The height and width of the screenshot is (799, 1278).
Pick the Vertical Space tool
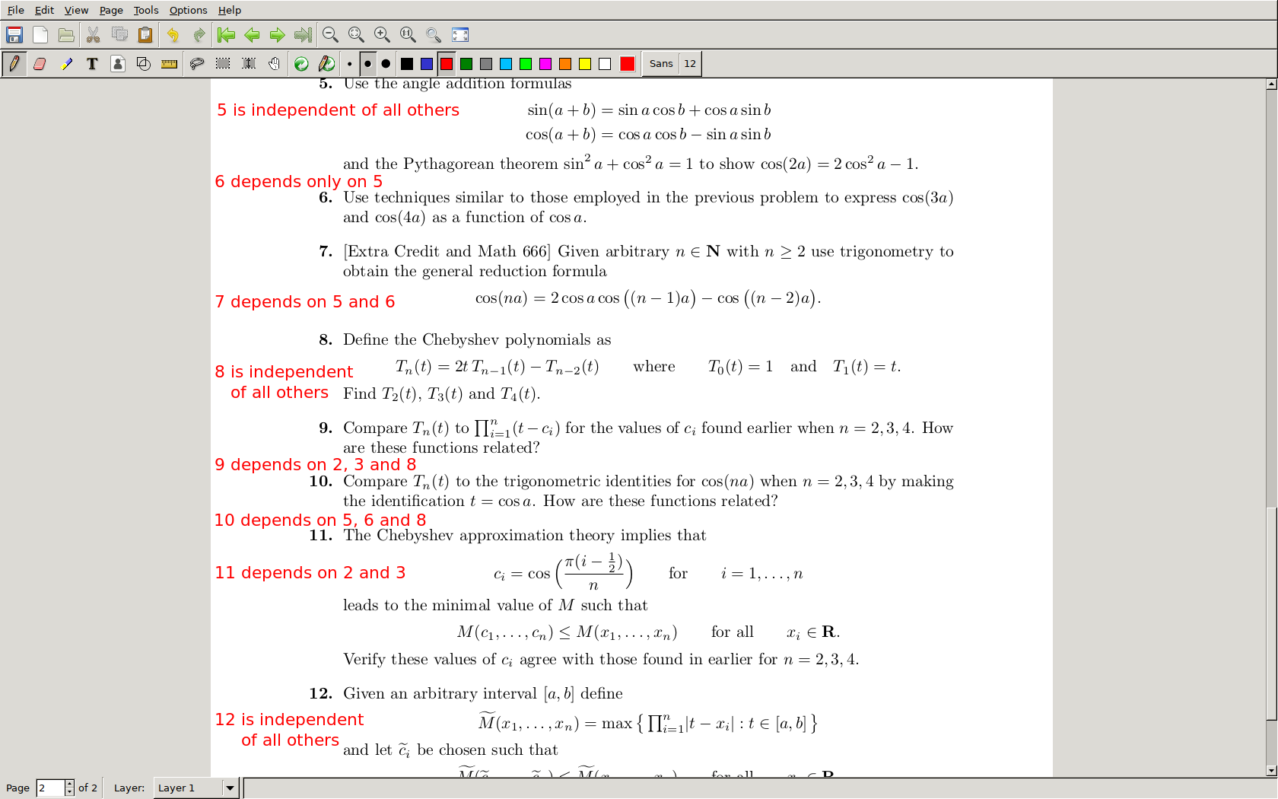click(x=249, y=64)
